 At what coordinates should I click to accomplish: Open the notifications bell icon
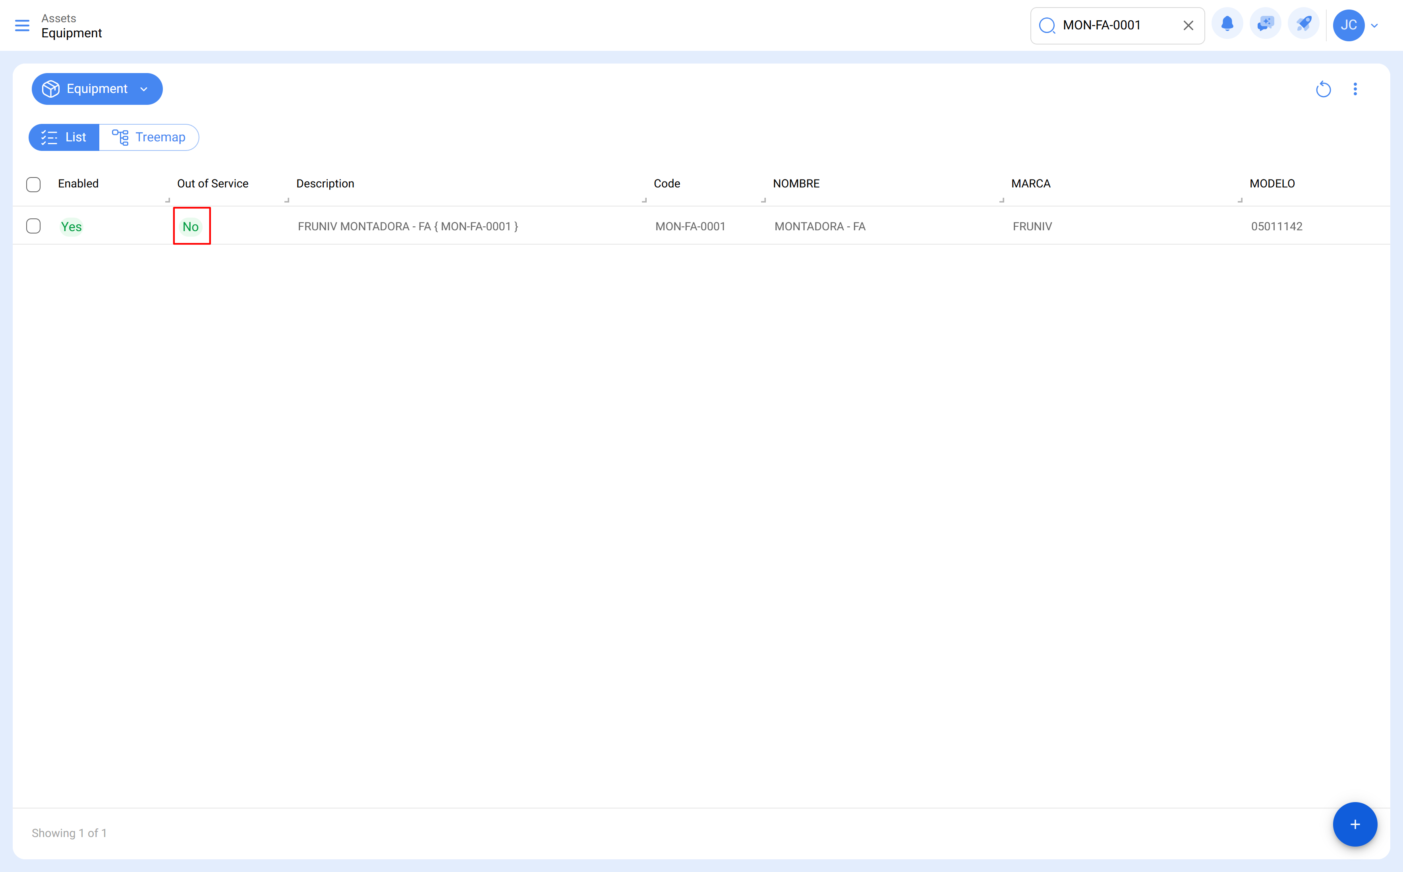point(1227,24)
